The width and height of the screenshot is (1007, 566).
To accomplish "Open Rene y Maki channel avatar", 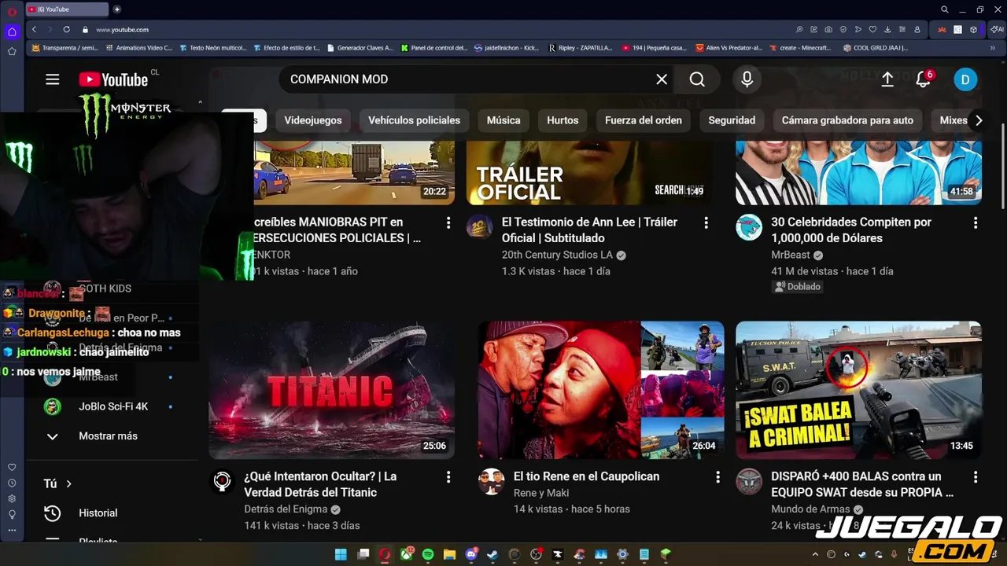I will [492, 481].
